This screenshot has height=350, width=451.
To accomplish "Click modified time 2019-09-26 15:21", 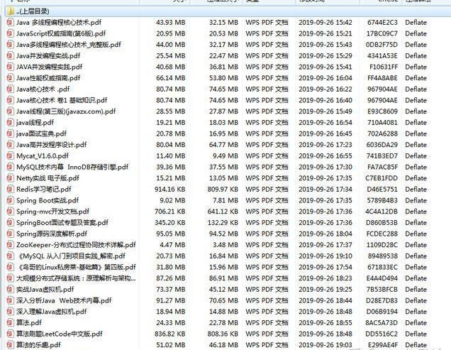I will pos(325,33).
